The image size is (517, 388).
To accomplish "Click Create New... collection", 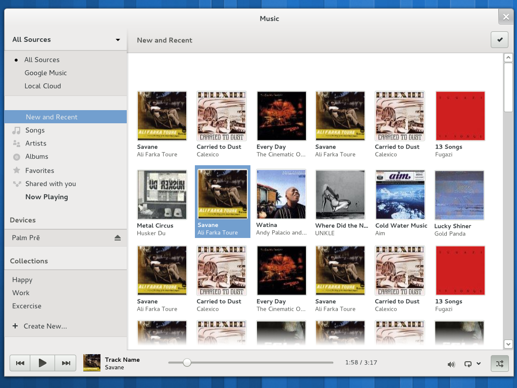I will click(45, 326).
